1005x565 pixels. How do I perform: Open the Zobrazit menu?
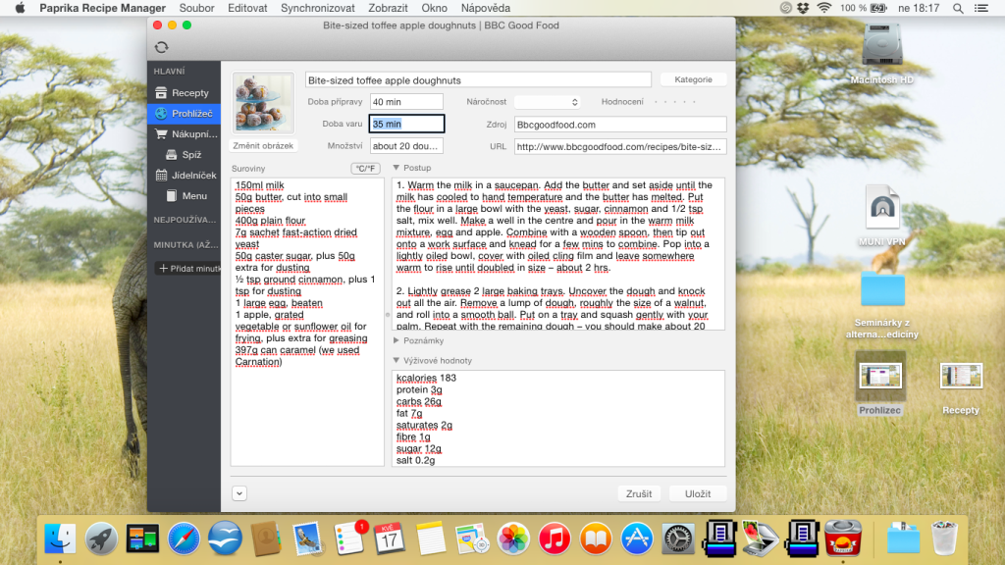coord(388,8)
